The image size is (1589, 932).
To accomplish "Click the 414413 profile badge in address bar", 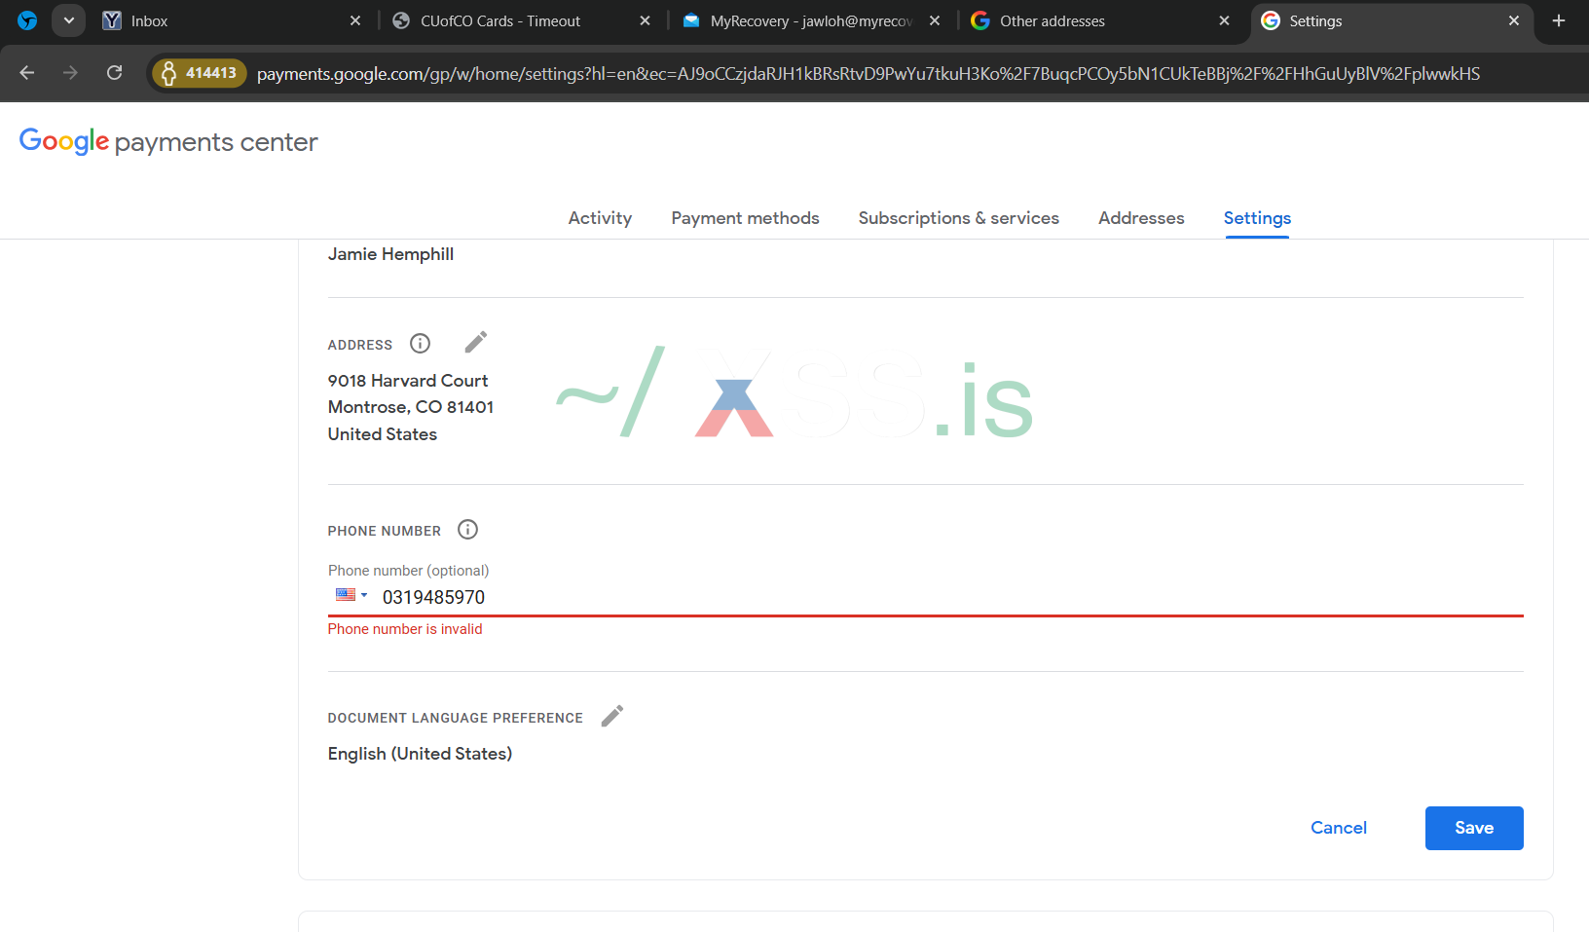I will pyautogui.click(x=200, y=73).
